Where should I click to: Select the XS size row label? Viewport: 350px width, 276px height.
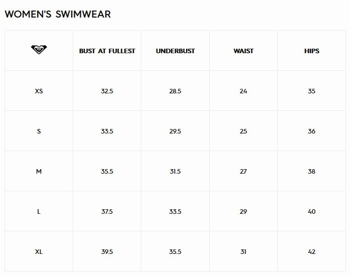tap(39, 91)
